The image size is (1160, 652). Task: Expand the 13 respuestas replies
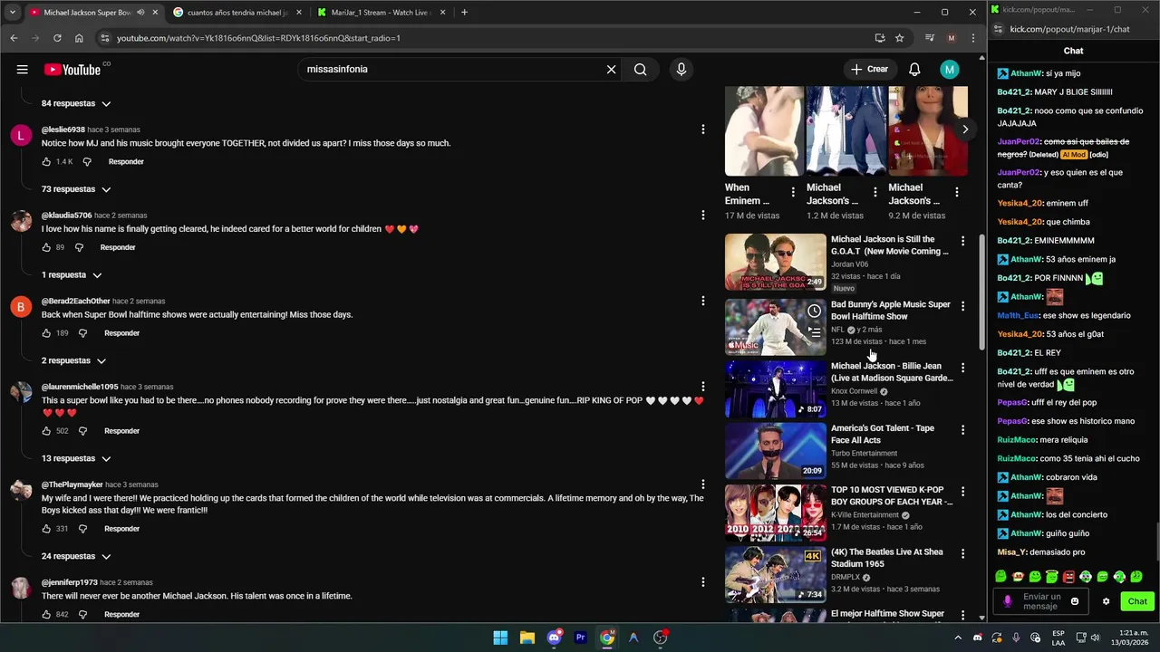(x=76, y=459)
